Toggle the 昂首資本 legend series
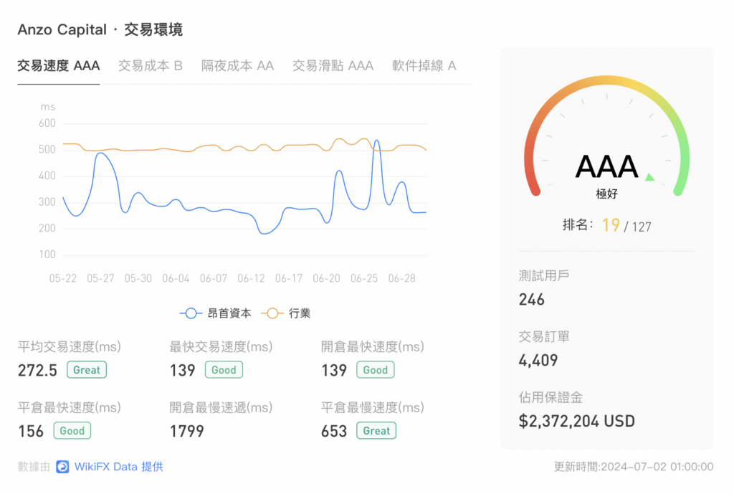734x494 pixels. point(216,313)
